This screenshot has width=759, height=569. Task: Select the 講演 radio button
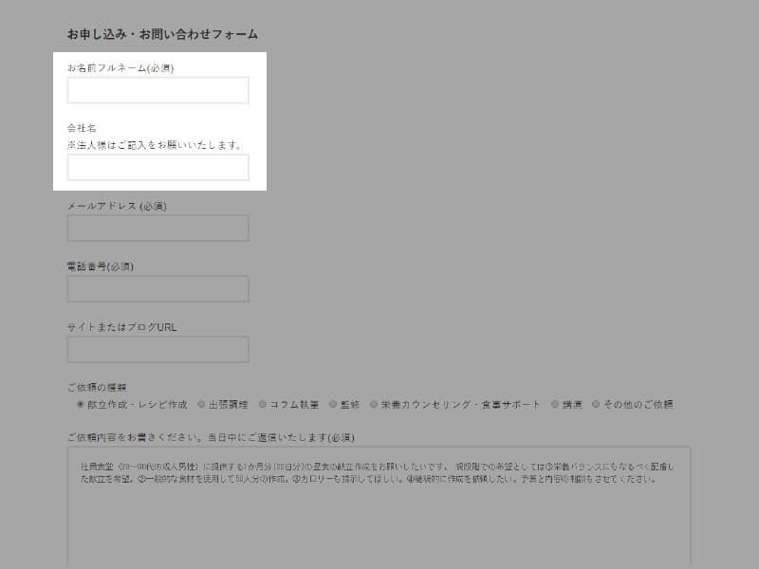[555, 404]
